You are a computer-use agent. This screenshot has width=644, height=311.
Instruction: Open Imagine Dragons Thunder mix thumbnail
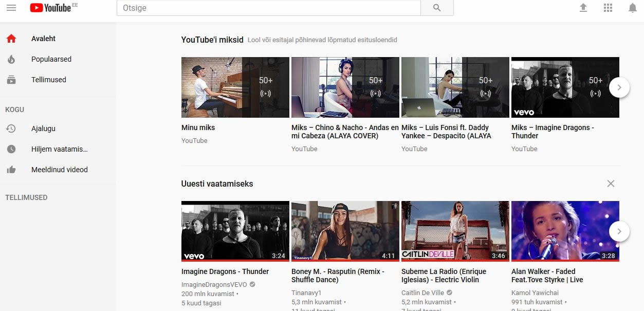pyautogui.click(x=565, y=87)
